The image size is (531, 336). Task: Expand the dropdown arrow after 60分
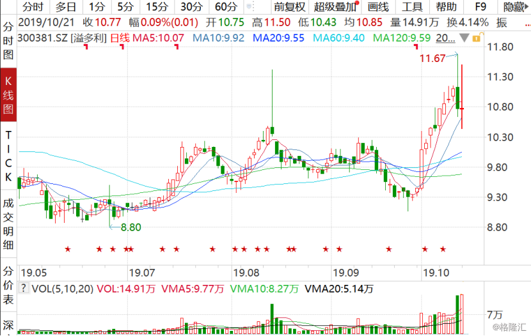click(x=250, y=7)
